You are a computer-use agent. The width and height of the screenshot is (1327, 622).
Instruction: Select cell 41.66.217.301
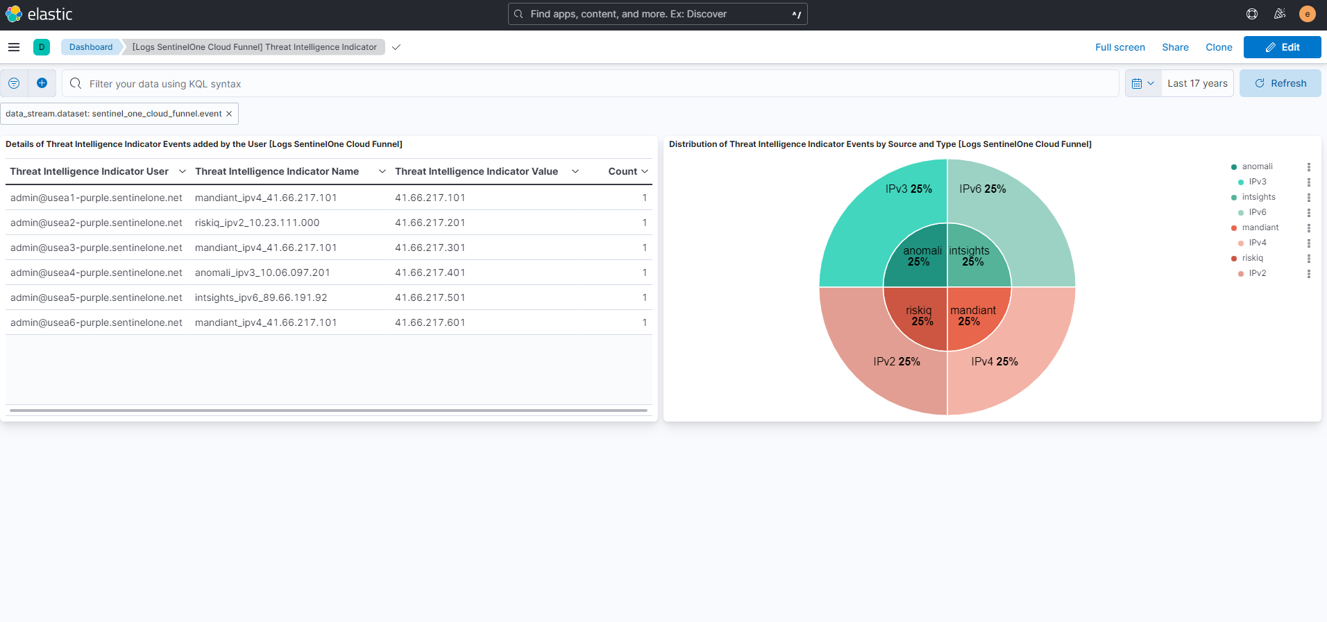(x=430, y=248)
